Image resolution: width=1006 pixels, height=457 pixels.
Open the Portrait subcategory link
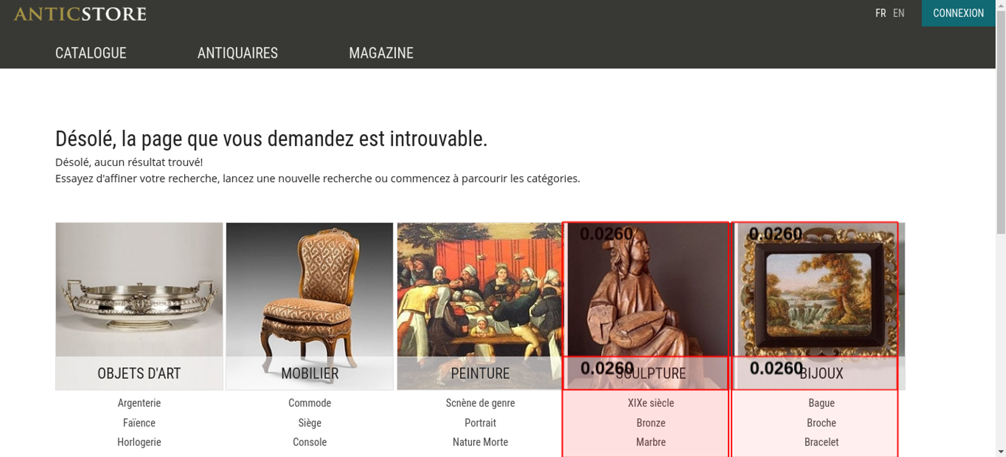coord(480,423)
